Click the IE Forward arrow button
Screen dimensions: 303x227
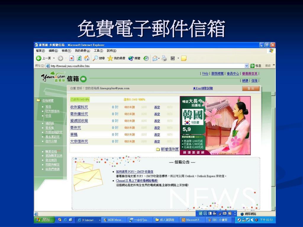pyautogui.click(x=60, y=58)
